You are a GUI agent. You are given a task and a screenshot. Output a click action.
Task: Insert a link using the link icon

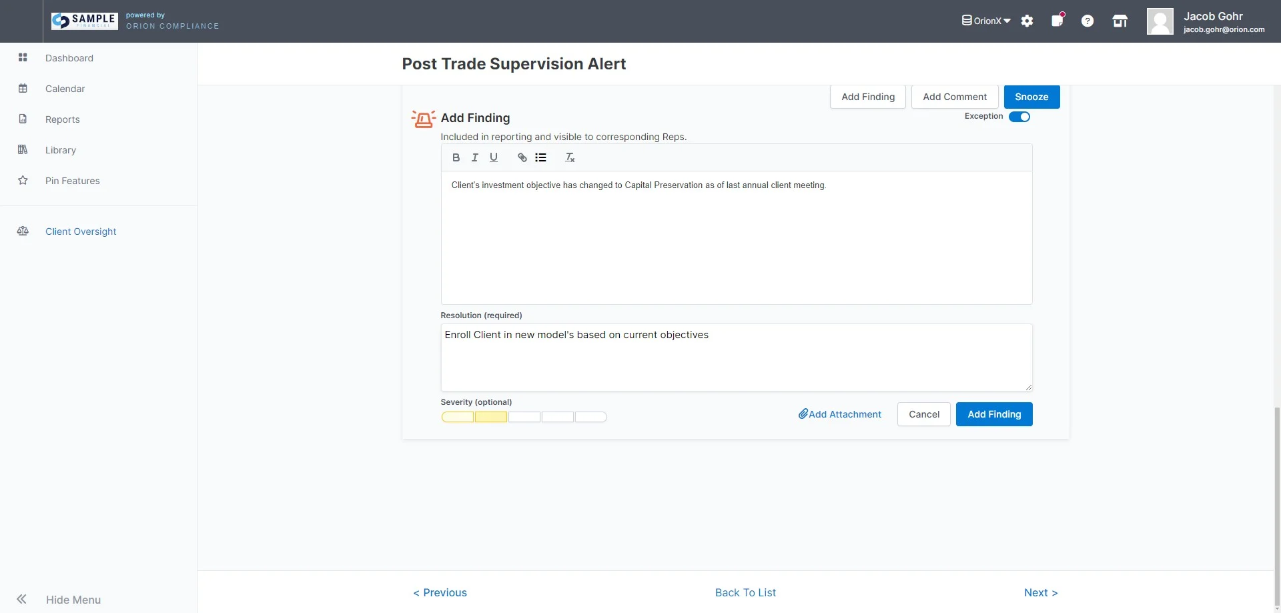pyautogui.click(x=522, y=158)
